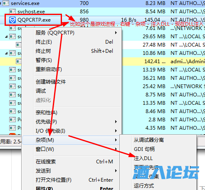The height and width of the screenshot is (190, 205).
Task: Click the admi...\Admini user name cell
Action: coord(188,62)
